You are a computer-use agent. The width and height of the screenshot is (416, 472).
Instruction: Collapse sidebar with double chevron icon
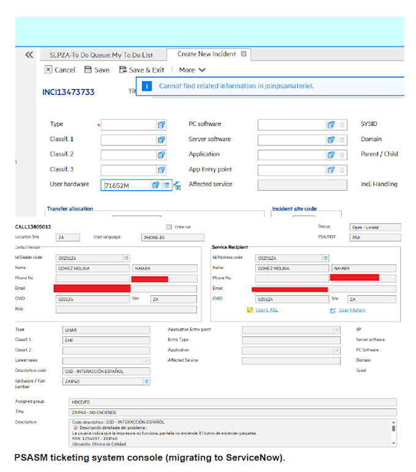click(x=29, y=55)
